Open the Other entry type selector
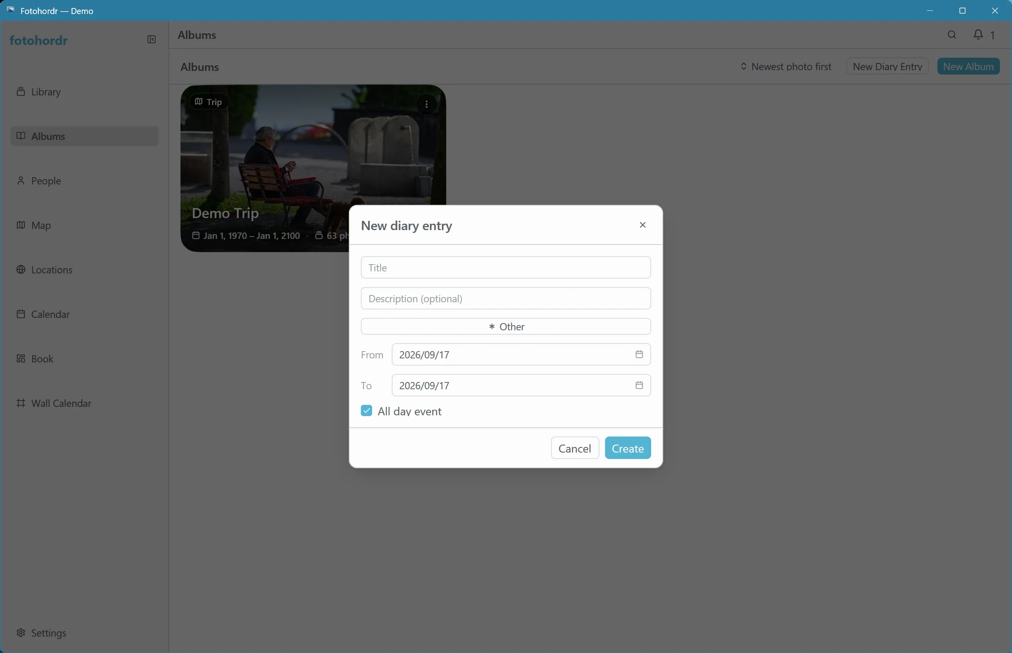Viewport: 1012px width, 653px height. [506, 326]
